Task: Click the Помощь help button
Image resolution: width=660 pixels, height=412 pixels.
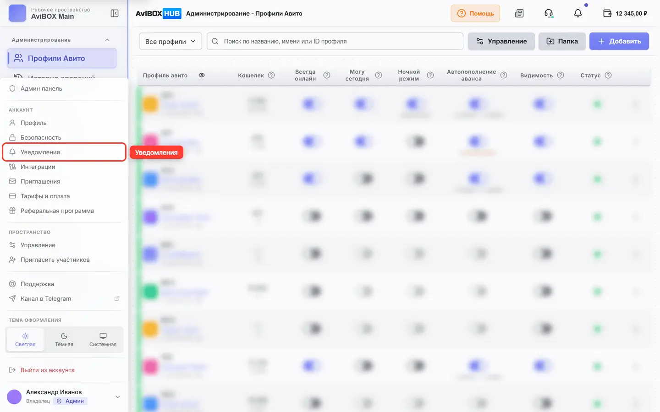Action: [x=475, y=13]
